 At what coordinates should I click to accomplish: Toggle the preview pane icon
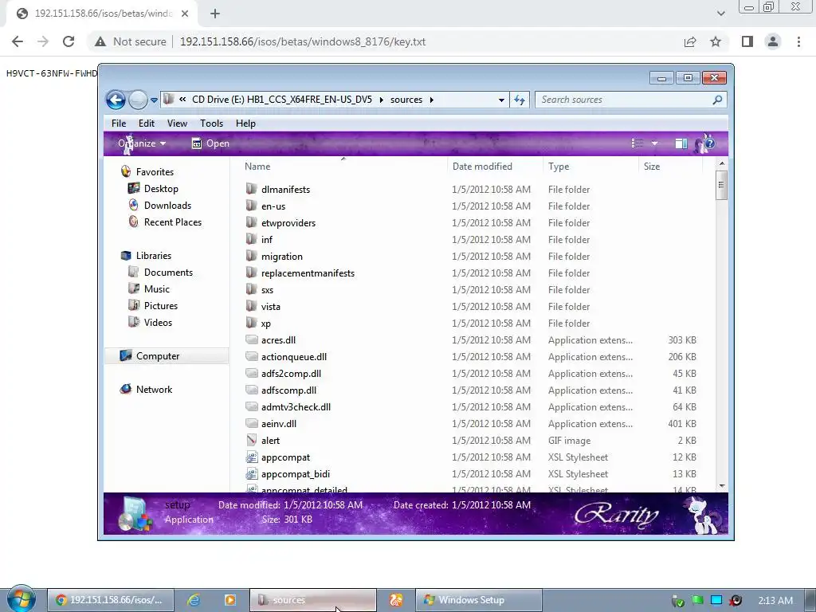click(681, 143)
